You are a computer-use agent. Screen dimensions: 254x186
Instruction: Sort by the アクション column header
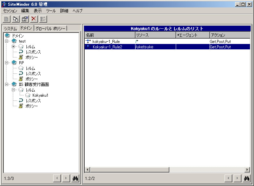230,35
